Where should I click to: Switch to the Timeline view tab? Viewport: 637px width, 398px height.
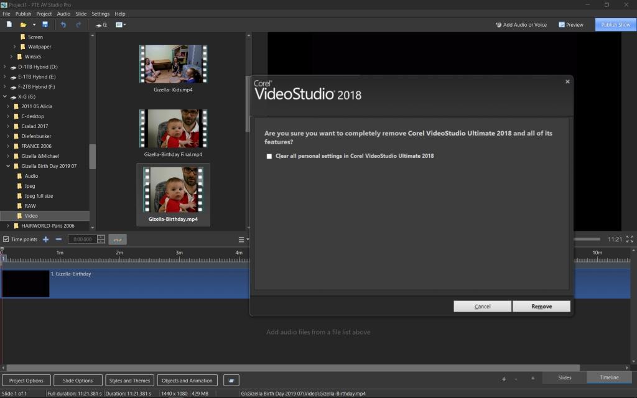coord(609,377)
